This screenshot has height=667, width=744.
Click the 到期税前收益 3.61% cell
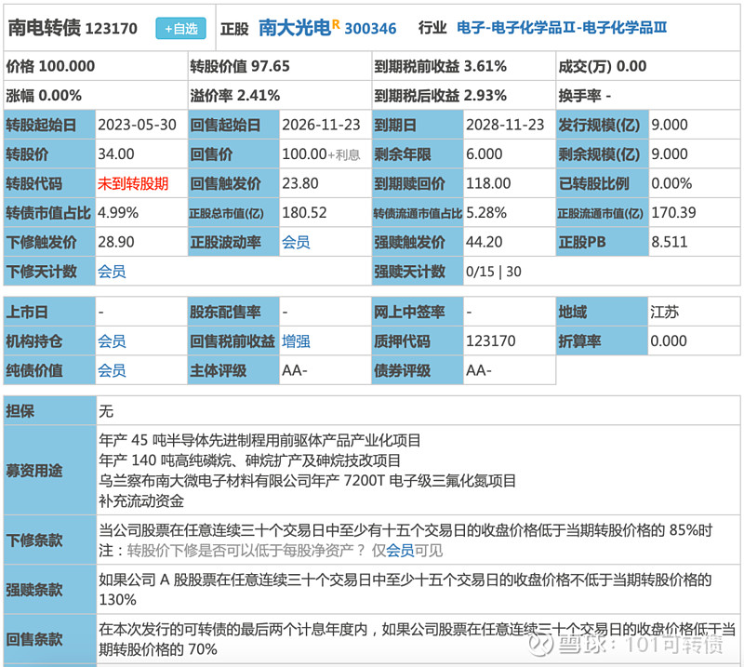pos(464,66)
